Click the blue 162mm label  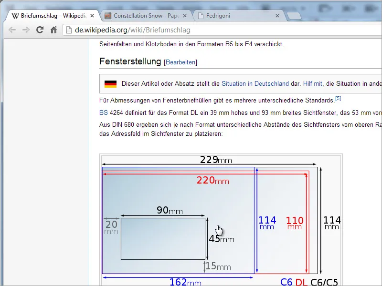point(185,282)
